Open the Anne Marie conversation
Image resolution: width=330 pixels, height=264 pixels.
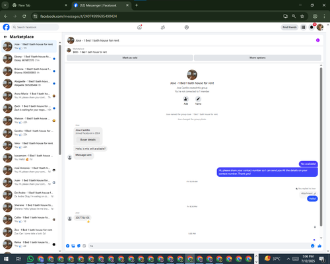pos(29,96)
